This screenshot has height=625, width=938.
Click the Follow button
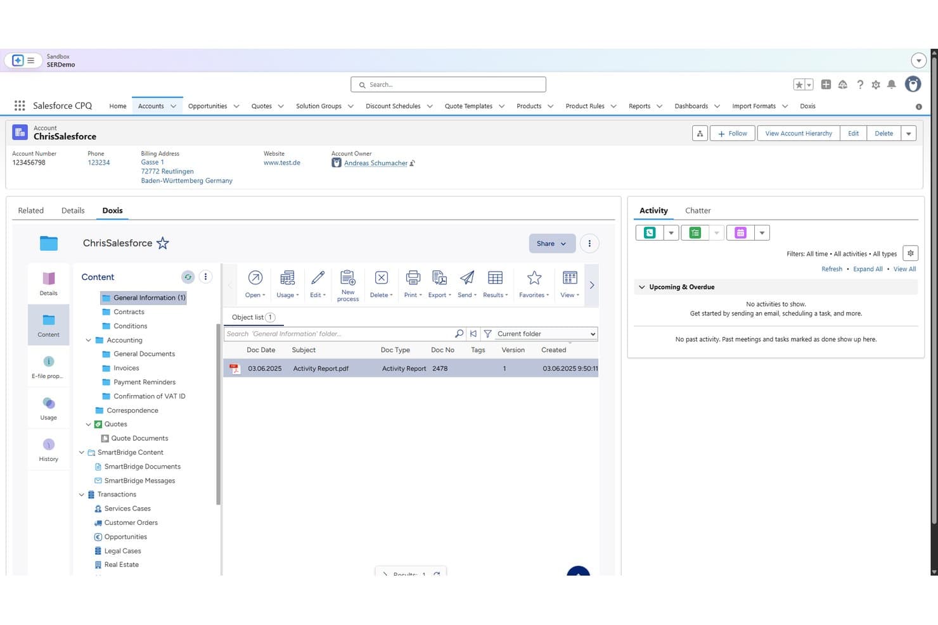(x=733, y=134)
